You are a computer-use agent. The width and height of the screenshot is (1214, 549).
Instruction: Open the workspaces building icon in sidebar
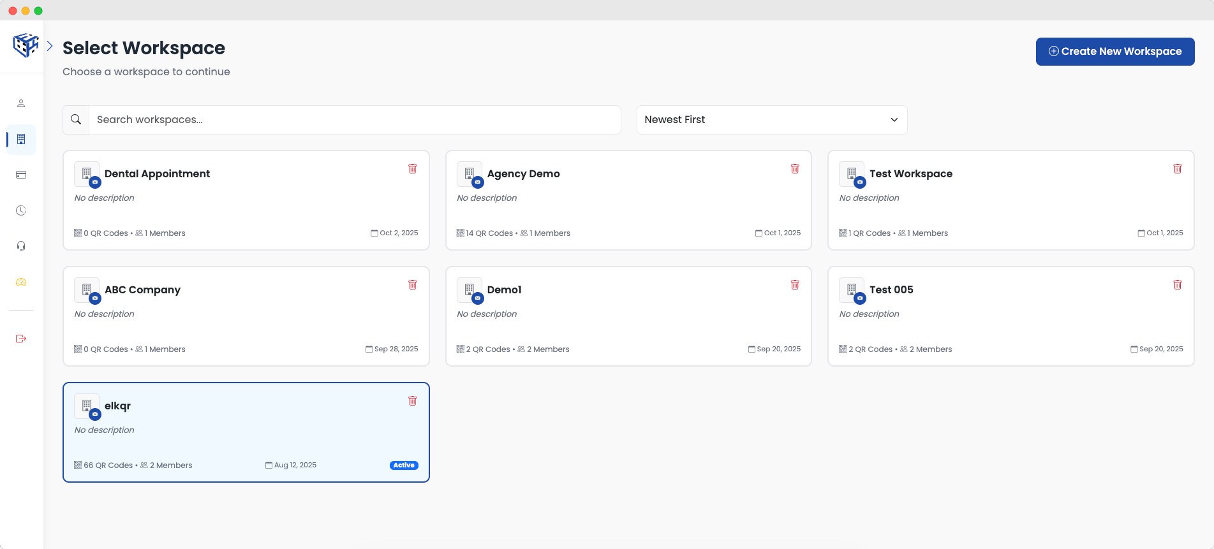tap(21, 139)
